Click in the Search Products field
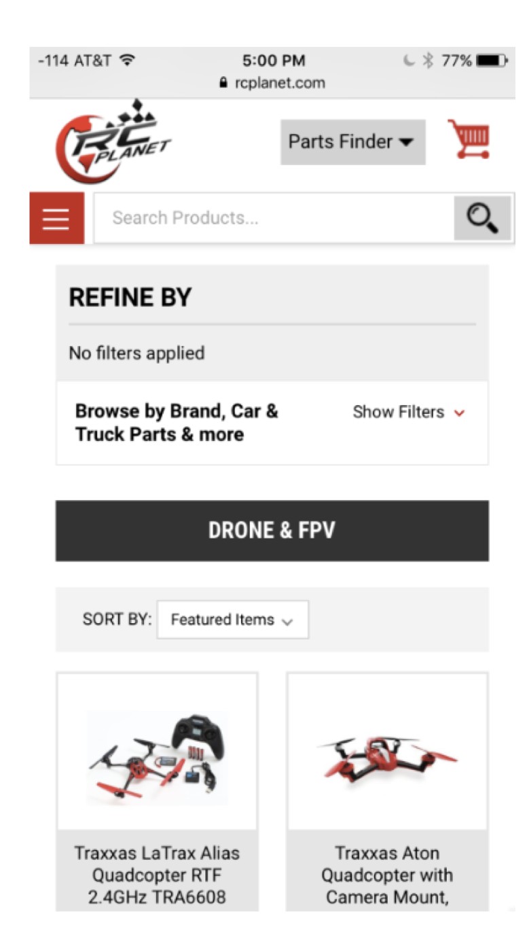529x946 pixels. (272, 218)
